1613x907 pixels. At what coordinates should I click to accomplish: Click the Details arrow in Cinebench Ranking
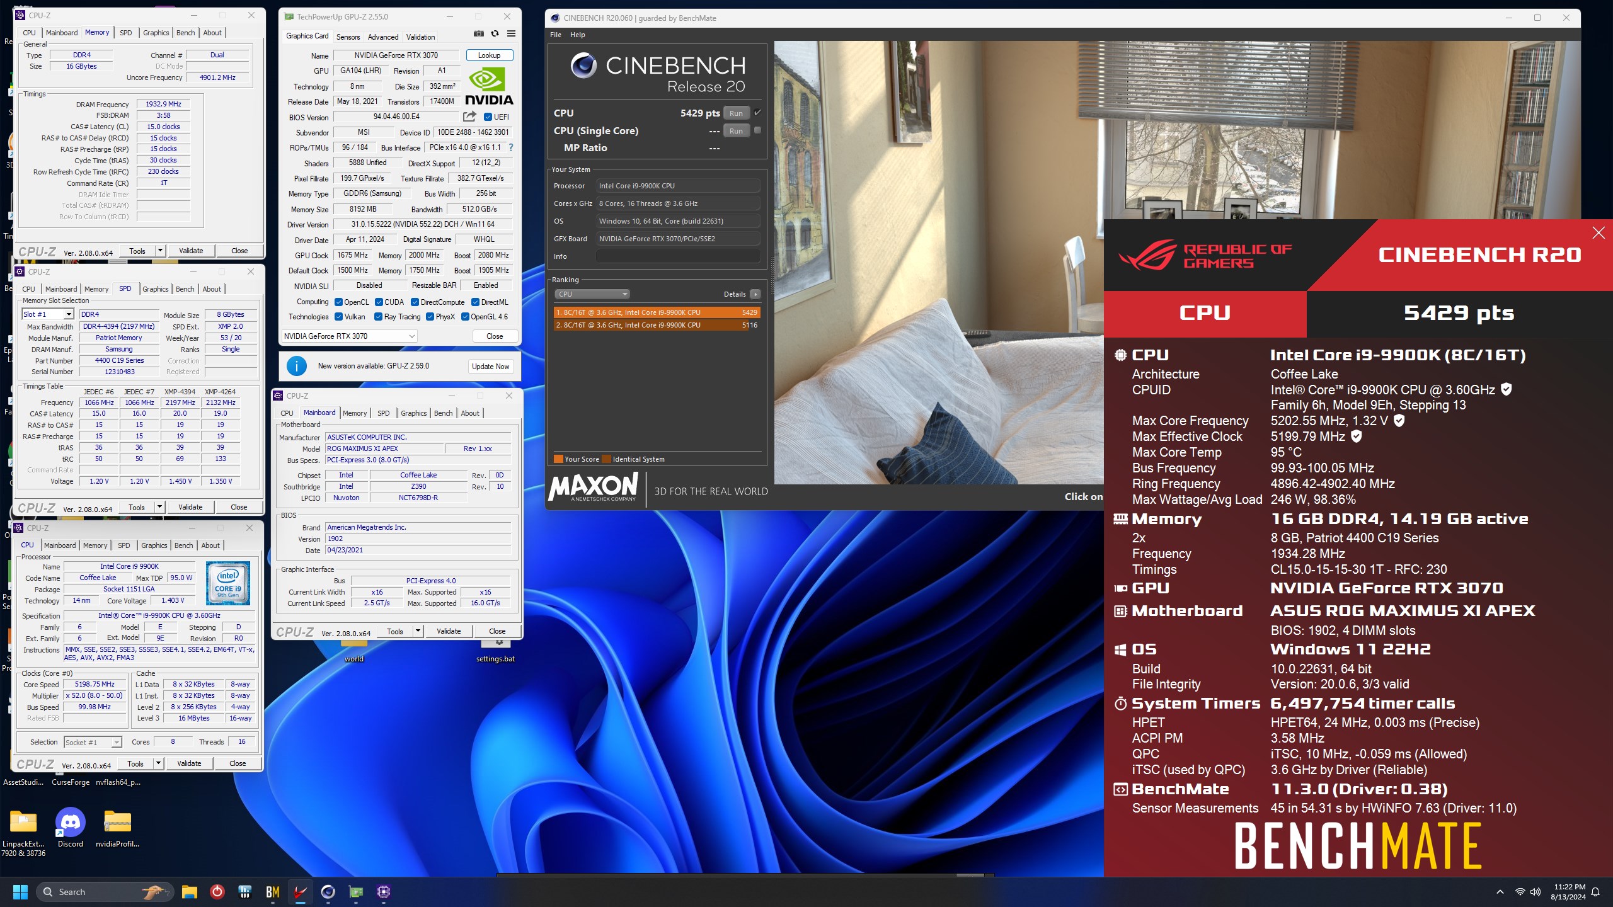click(x=755, y=294)
